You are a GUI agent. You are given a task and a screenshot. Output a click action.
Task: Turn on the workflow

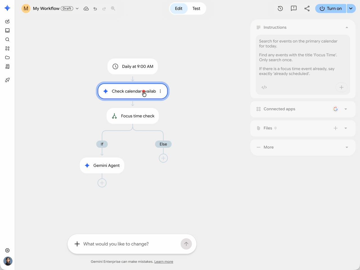click(331, 8)
